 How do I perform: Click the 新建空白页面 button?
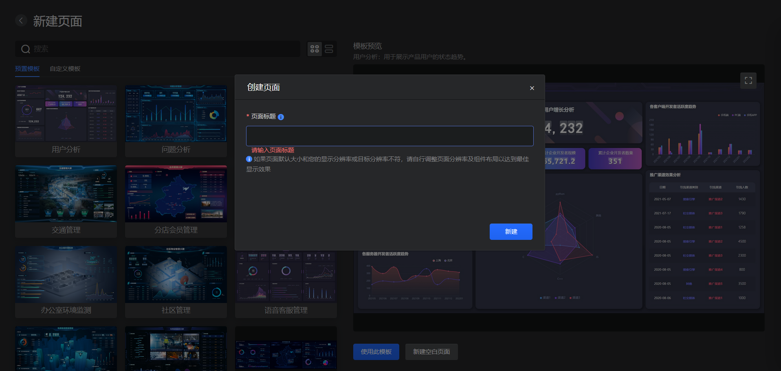coord(431,352)
